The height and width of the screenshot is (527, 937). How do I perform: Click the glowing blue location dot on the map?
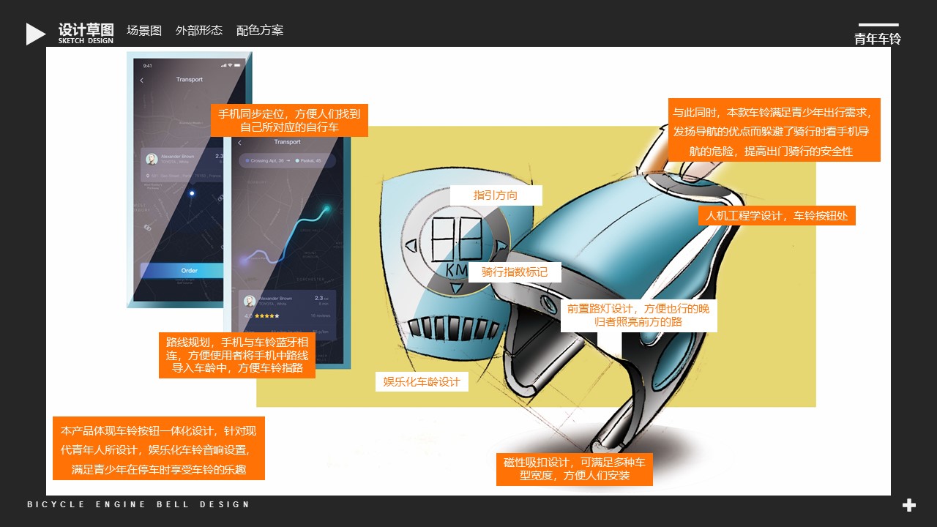[x=192, y=193]
